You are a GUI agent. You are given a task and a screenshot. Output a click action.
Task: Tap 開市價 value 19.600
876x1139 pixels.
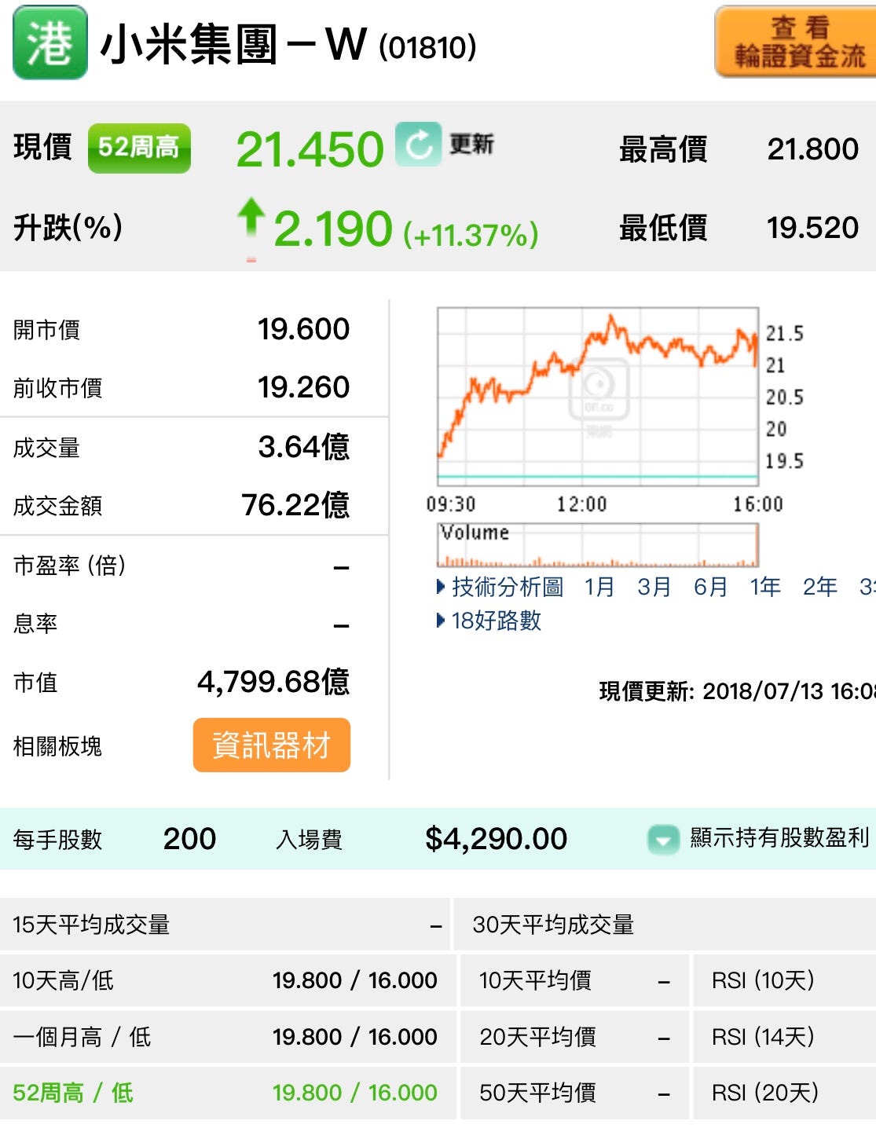tap(303, 329)
